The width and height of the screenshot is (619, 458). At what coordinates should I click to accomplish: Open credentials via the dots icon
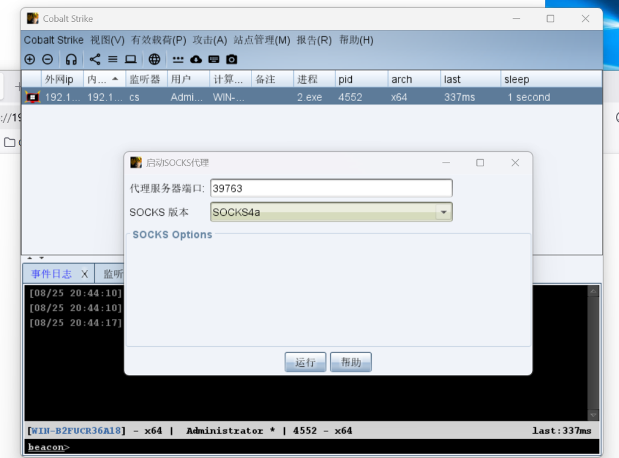178,60
